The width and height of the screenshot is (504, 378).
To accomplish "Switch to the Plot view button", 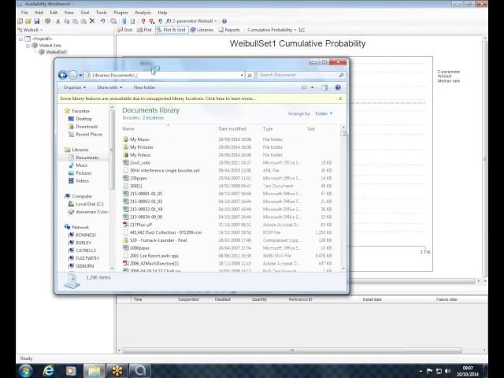I will [x=144, y=30].
